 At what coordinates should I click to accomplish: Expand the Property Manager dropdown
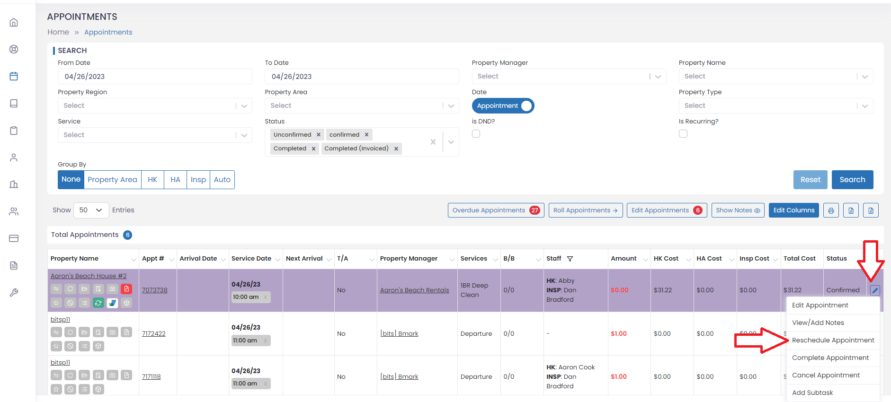[569, 76]
